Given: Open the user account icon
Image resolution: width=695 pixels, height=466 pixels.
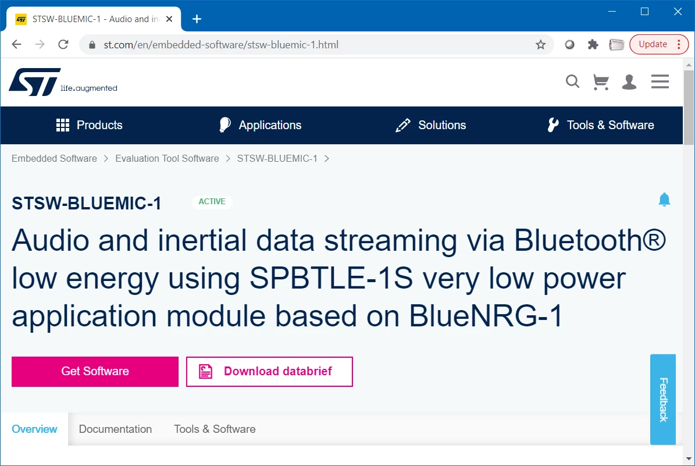Looking at the screenshot, I should 629,82.
